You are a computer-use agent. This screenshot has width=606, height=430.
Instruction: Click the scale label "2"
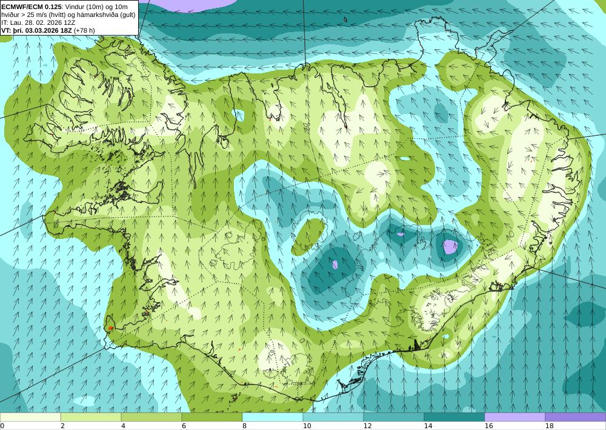click(x=62, y=426)
